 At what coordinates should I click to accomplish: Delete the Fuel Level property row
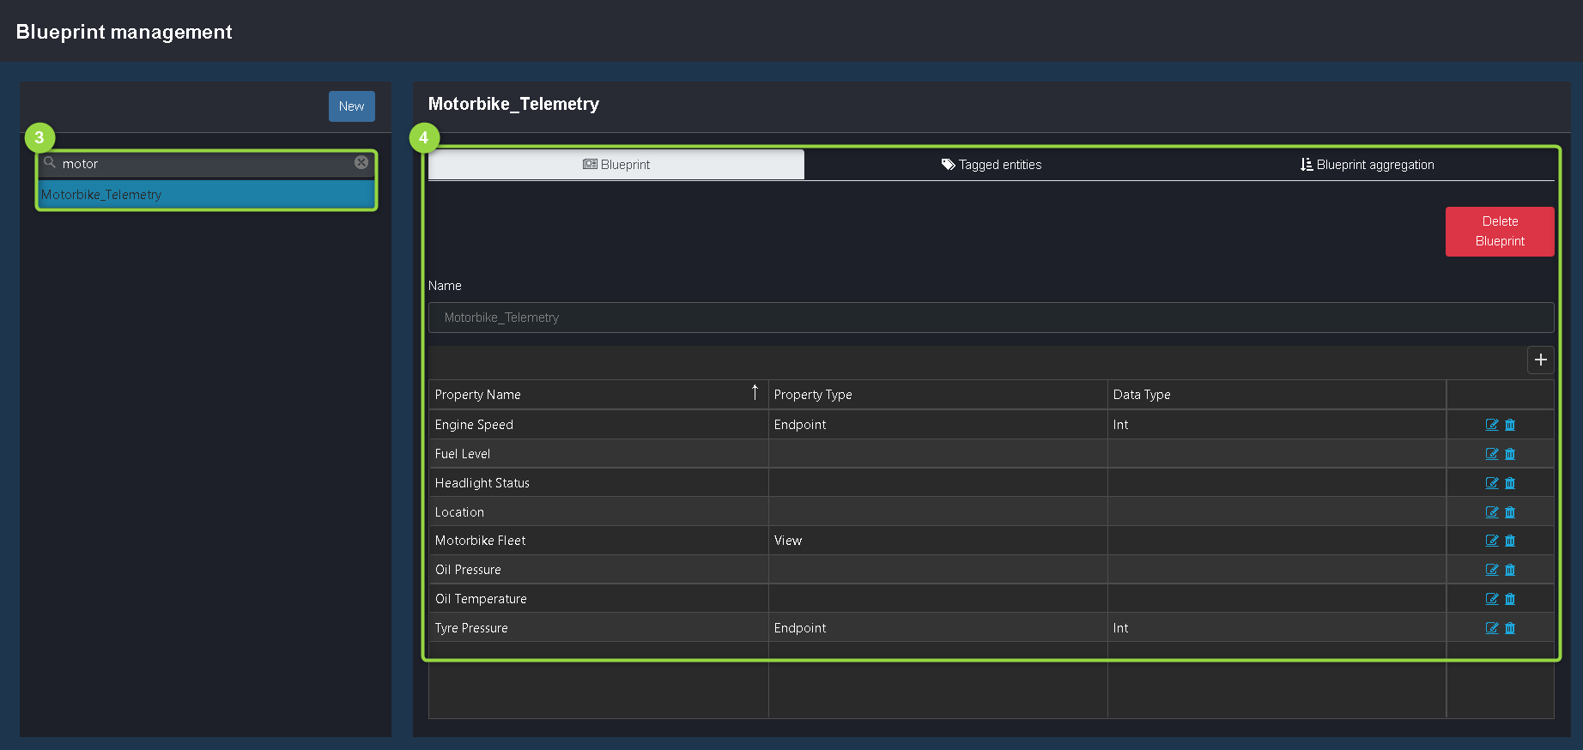pyautogui.click(x=1510, y=454)
